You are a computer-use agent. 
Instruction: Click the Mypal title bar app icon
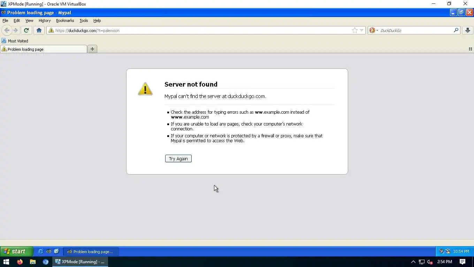pos(3,13)
